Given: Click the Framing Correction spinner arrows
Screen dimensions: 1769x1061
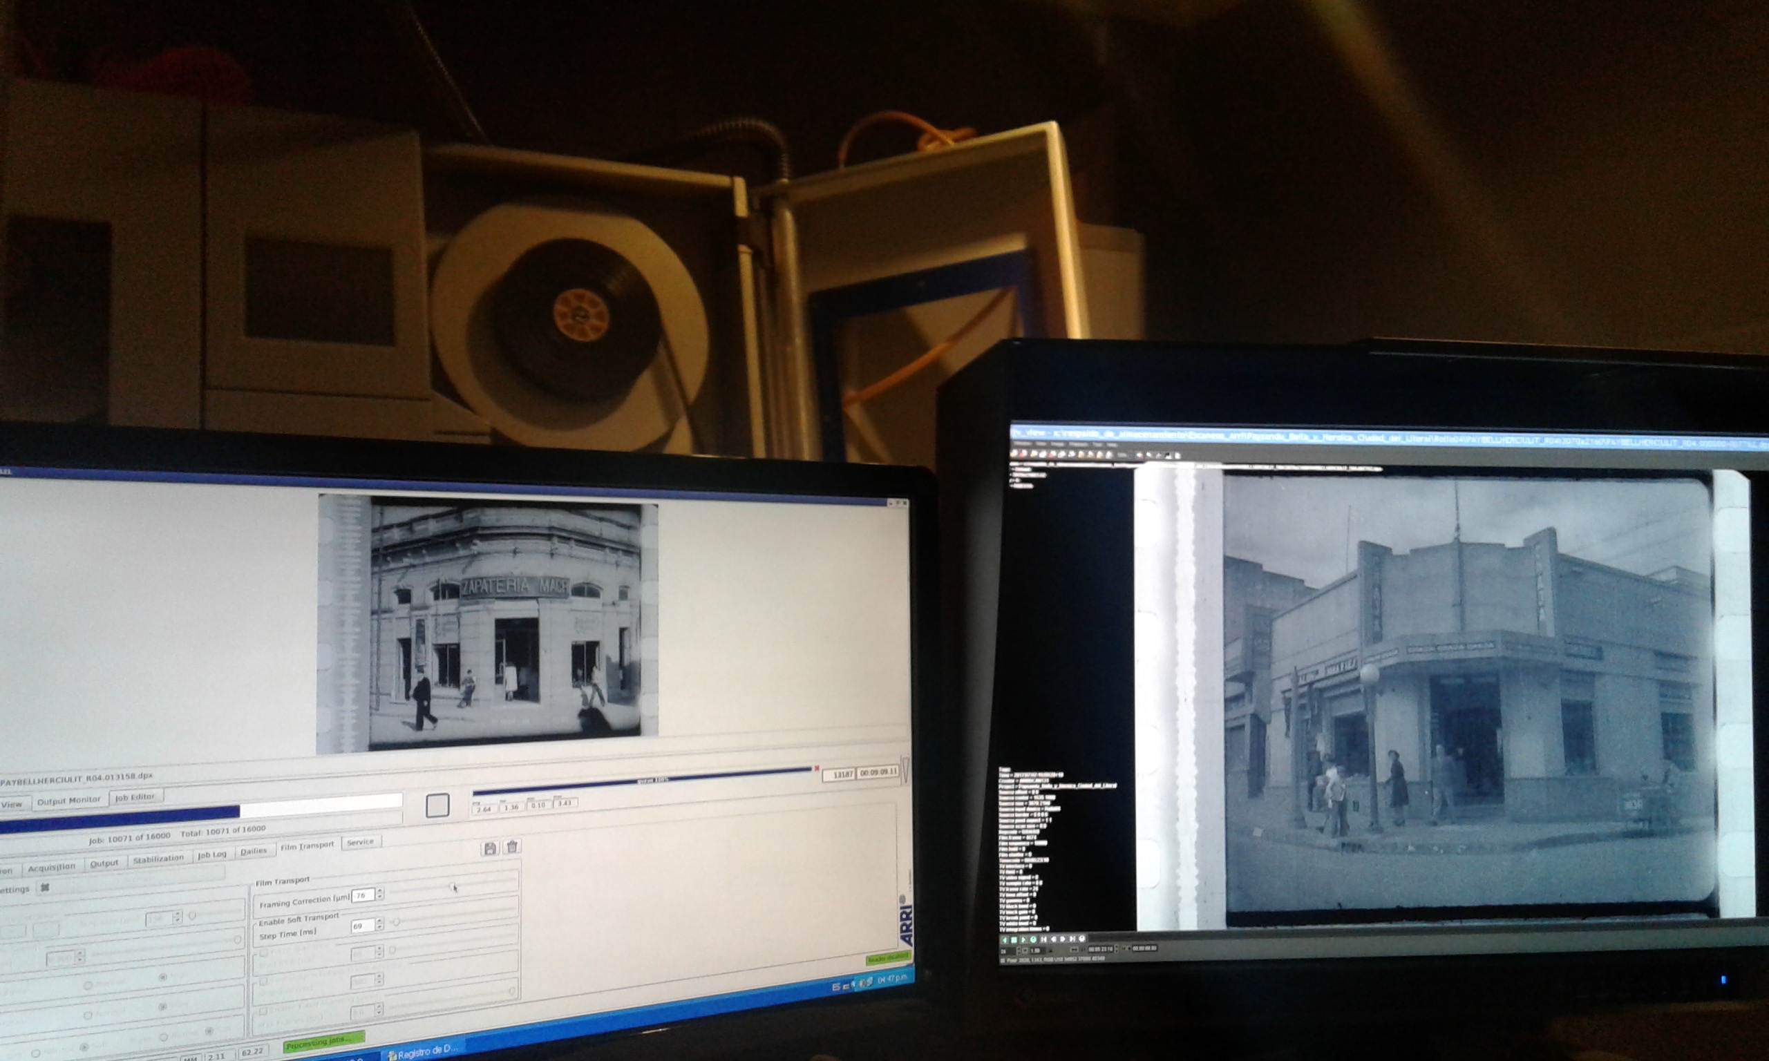Looking at the screenshot, I should click(x=379, y=894).
